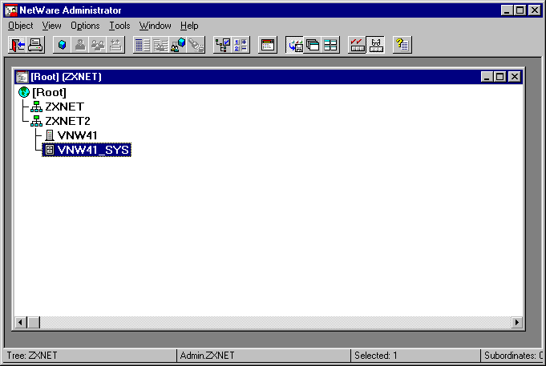The image size is (546, 366).
Task: Click the cascade windows toolbar icon
Action: click(313, 45)
